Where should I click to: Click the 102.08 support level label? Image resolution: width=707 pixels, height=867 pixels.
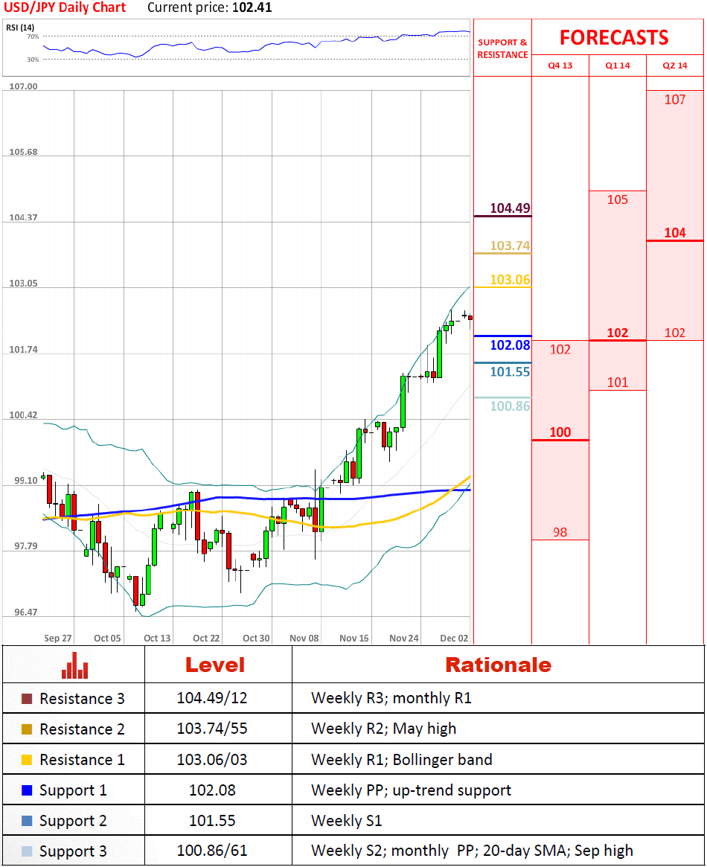[510, 345]
